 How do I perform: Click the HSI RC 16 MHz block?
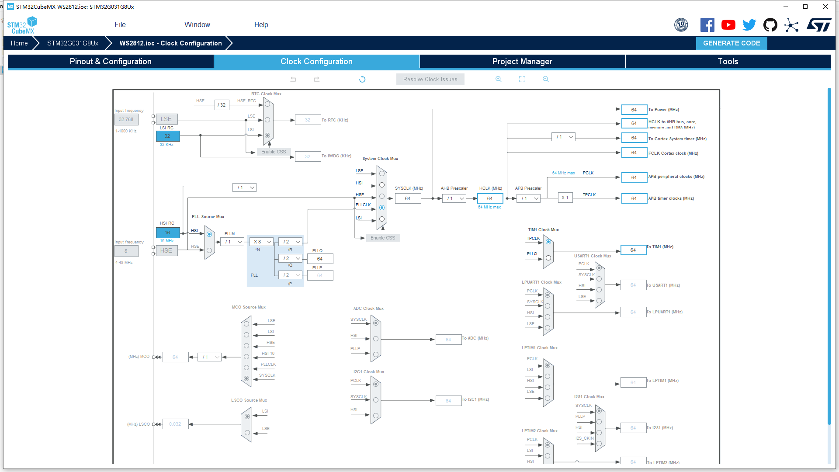coord(168,233)
